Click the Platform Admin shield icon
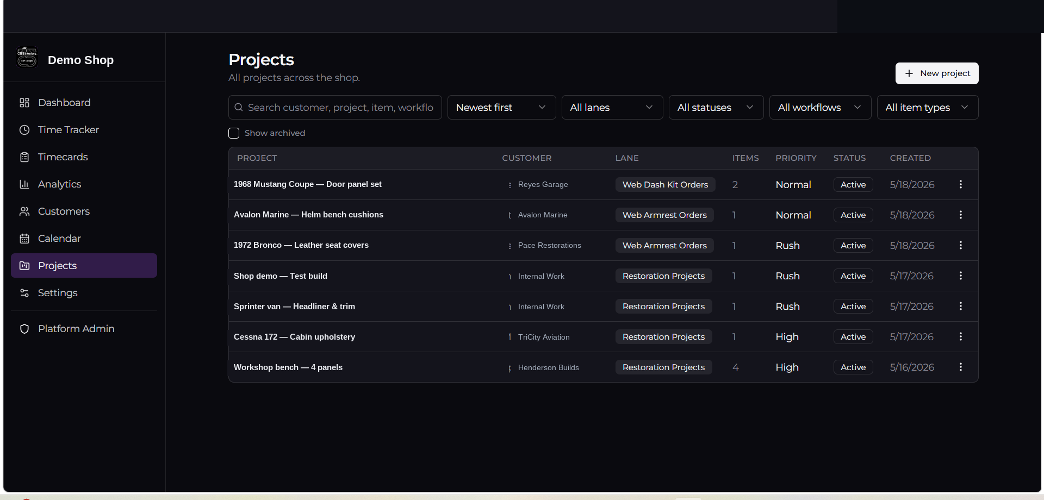This screenshot has height=500, width=1044. coord(24,329)
